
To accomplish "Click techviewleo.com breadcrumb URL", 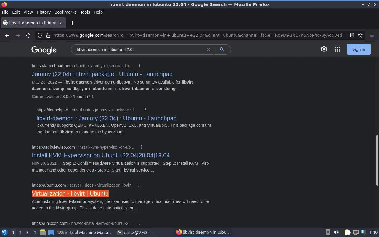I will tap(83, 147).
